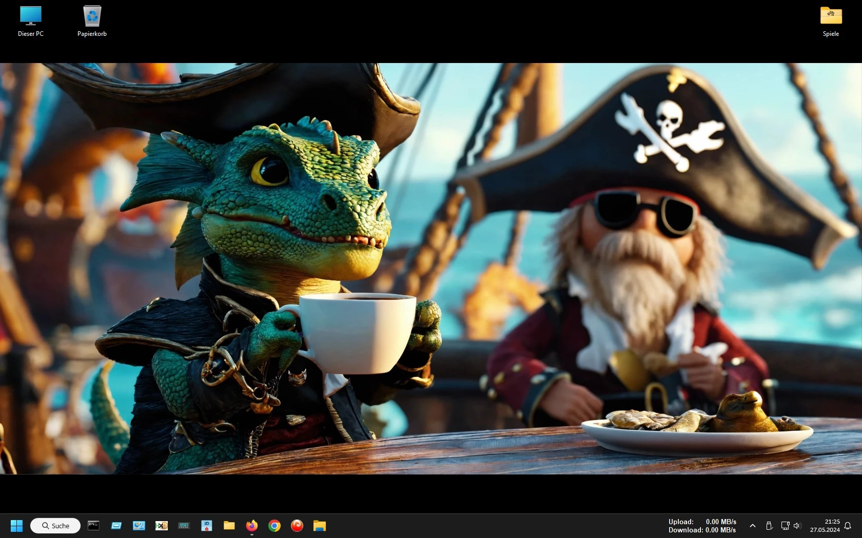Expand the hidden tray icons chevron
Screen dimensions: 862x538
pyautogui.click(x=753, y=526)
